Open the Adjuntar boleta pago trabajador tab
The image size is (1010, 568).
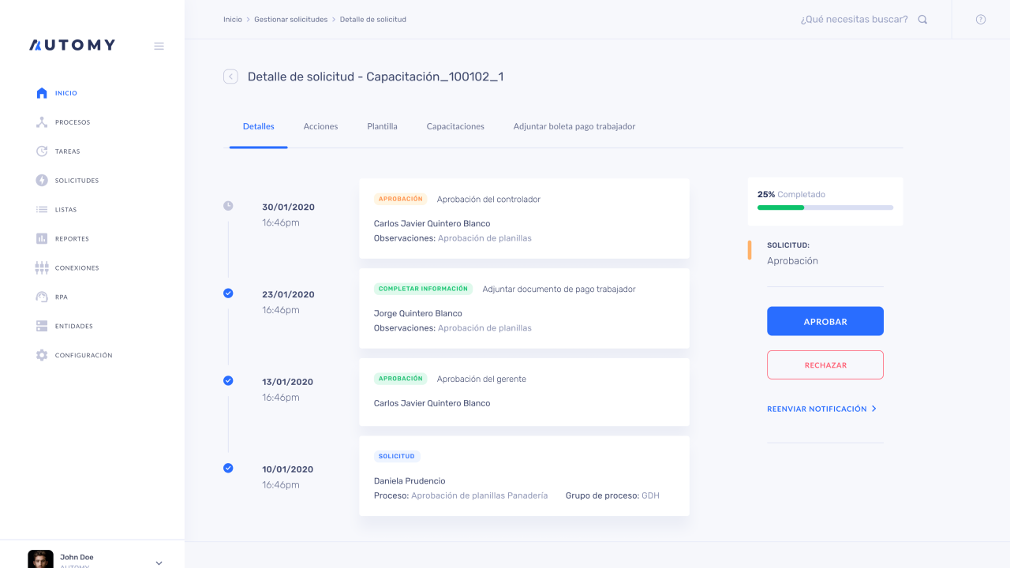point(575,126)
